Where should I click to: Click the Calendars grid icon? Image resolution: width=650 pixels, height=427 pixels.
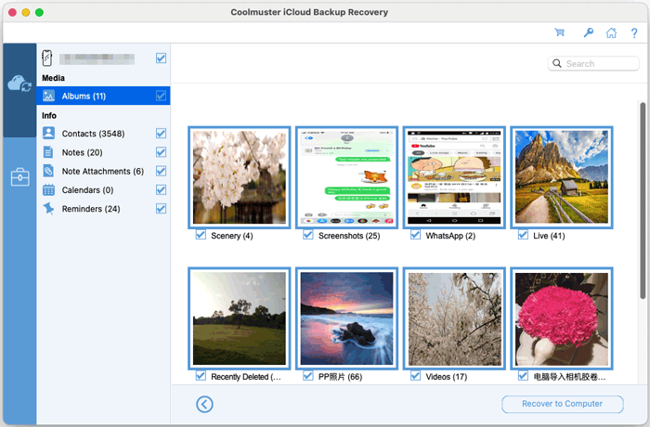point(48,189)
